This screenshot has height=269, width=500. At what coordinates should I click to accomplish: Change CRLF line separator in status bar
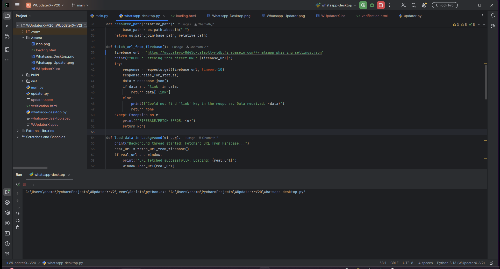pyautogui.click(x=394, y=263)
